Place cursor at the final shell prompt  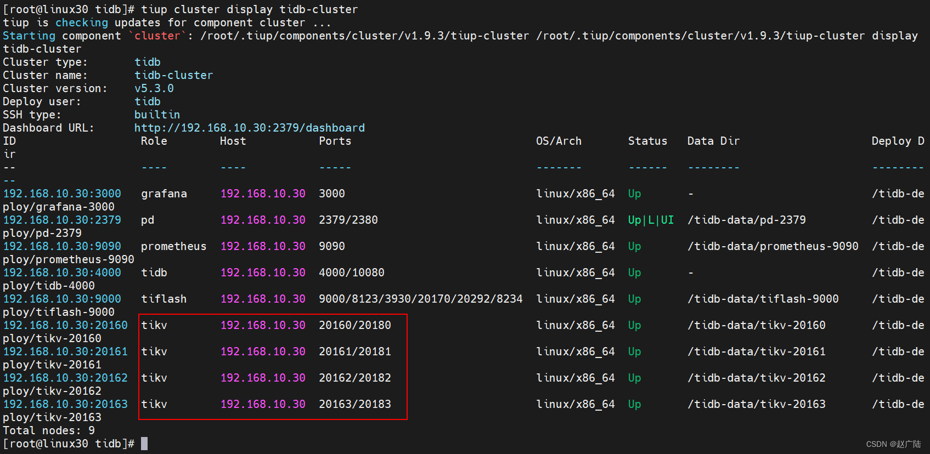pyautogui.click(x=144, y=444)
